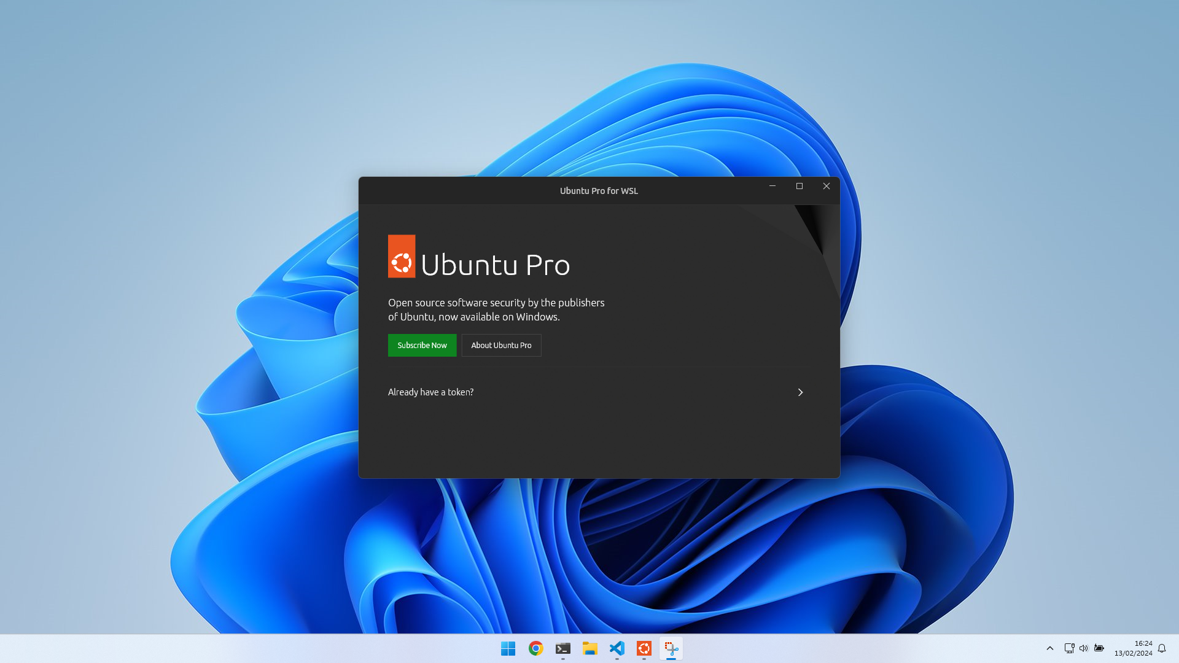Screen dimensions: 1179x663
Task: Open Visual Studio Code editor
Action: (x=617, y=648)
